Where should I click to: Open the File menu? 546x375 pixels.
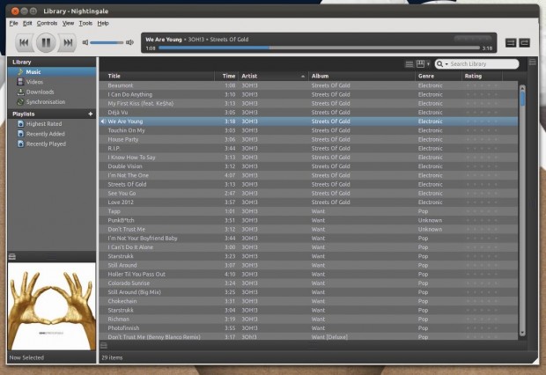13,24
